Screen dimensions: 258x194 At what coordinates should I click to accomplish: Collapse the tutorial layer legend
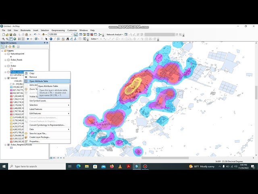tap(5, 78)
